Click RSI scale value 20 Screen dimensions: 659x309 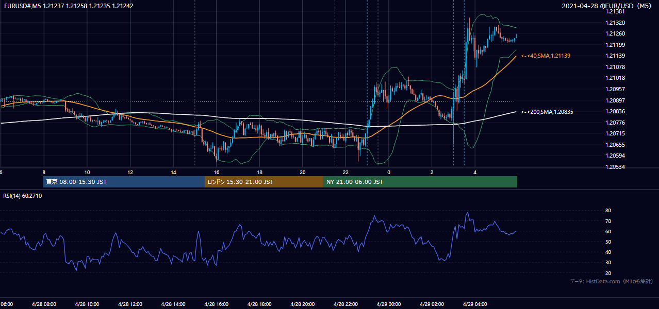[x=608, y=273]
